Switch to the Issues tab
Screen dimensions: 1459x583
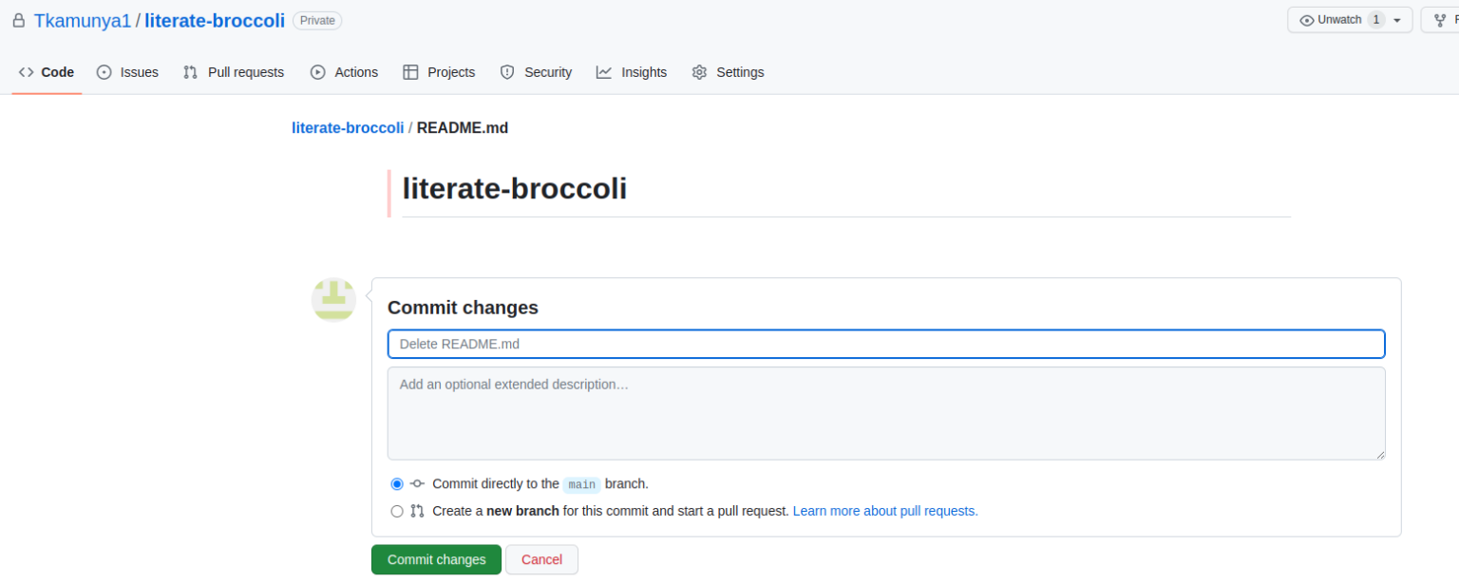click(137, 72)
